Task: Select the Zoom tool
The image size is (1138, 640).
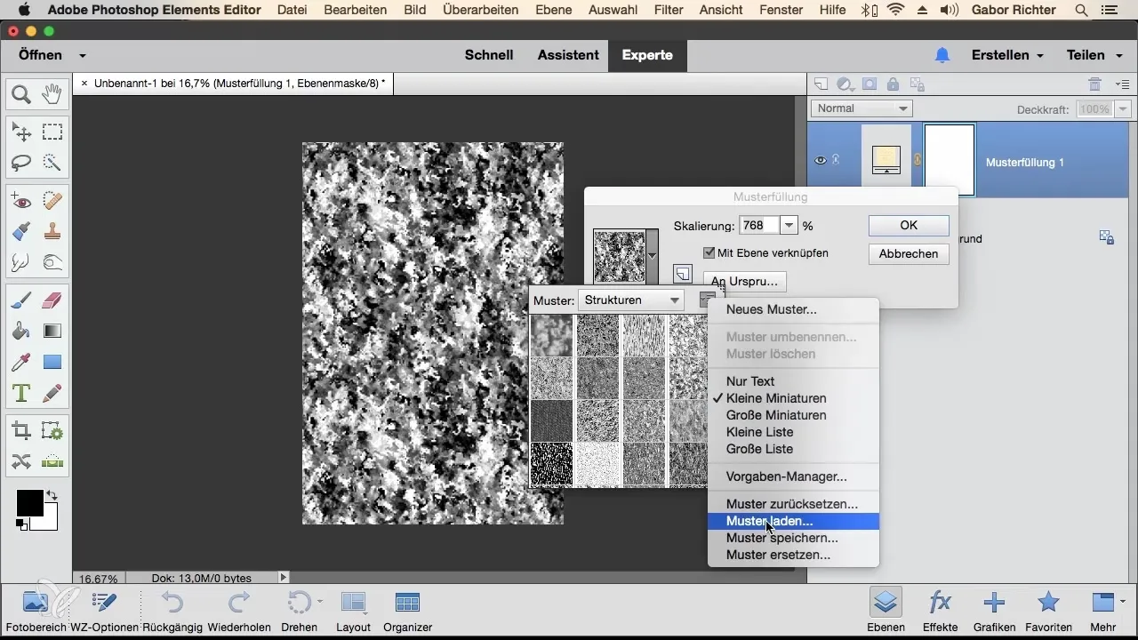Action: tap(21, 94)
